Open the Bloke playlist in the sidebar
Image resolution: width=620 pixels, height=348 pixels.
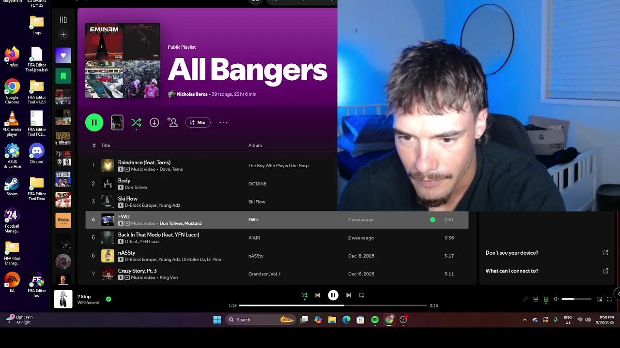click(63, 220)
